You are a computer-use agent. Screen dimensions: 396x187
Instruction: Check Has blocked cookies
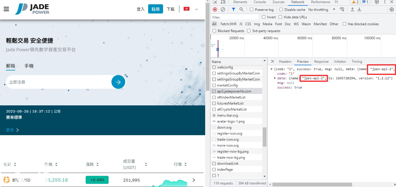[x=344, y=24]
